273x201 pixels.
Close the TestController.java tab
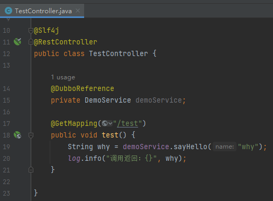click(78, 11)
